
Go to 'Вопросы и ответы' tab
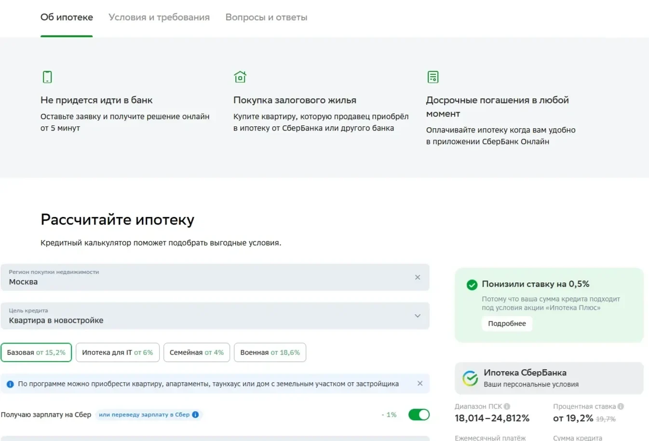point(266,17)
